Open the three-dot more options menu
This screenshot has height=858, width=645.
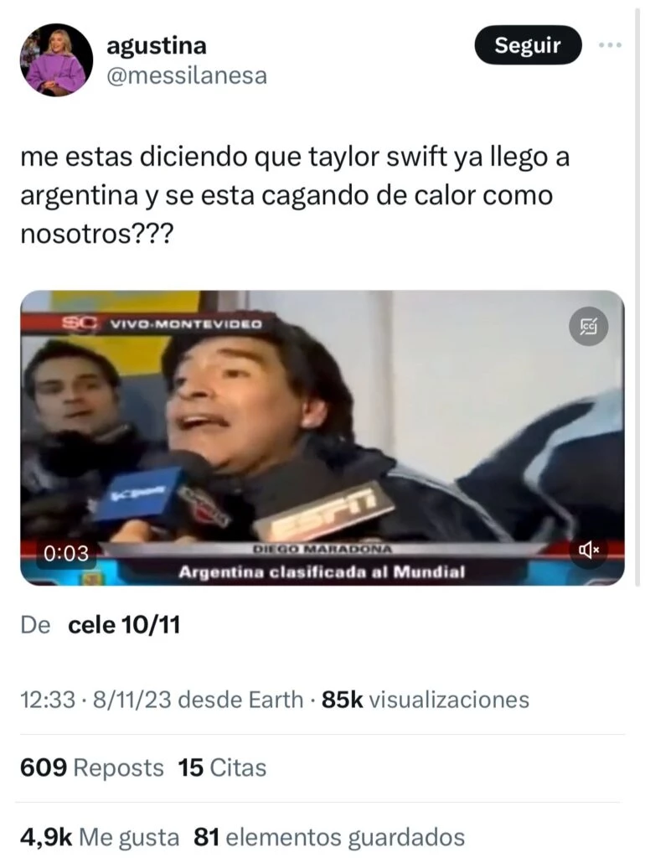[x=610, y=45]
